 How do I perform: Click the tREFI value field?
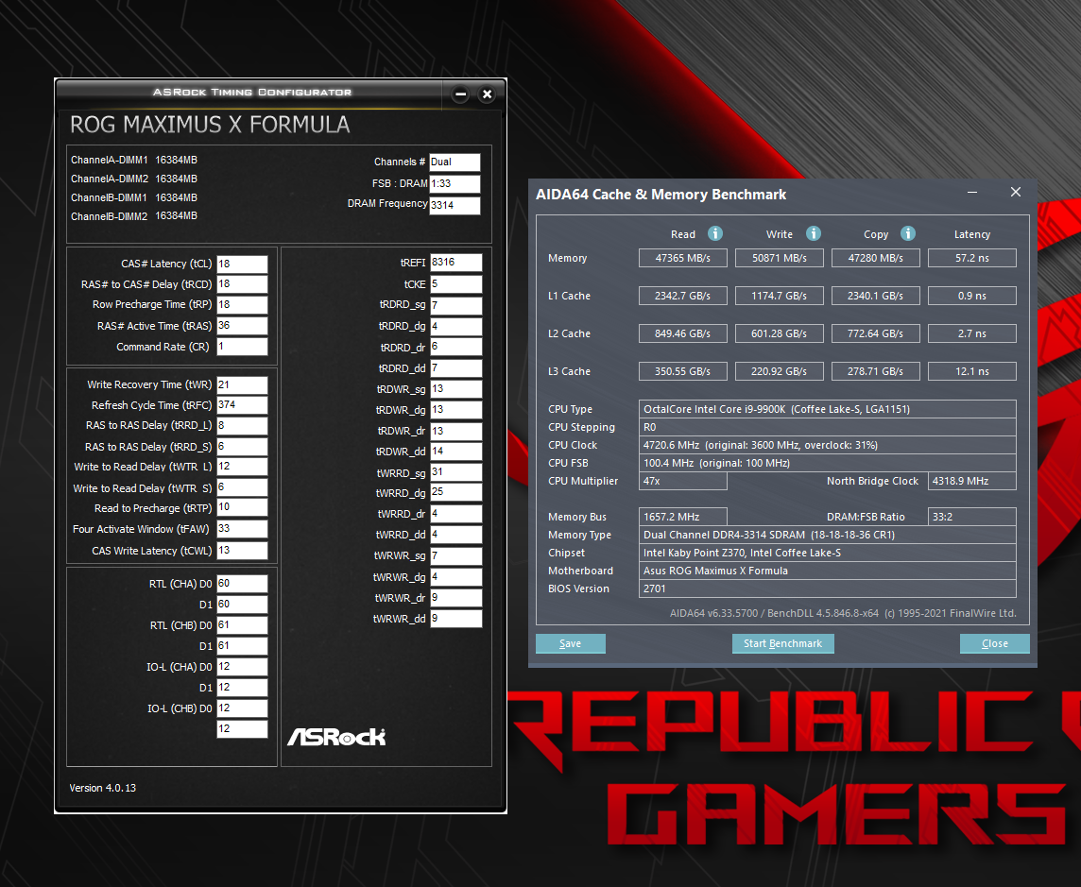tap(455, 263)
